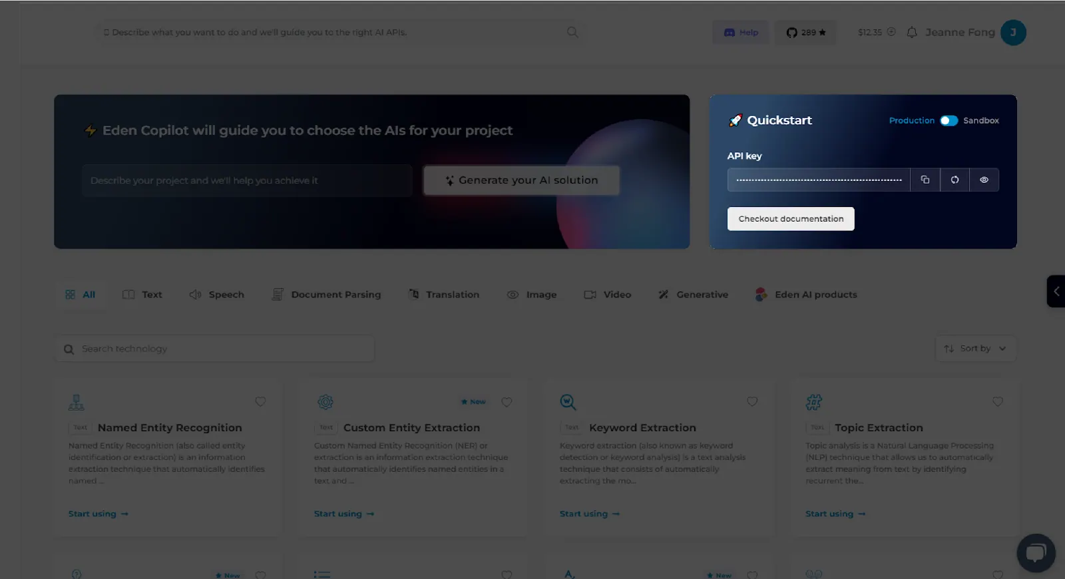Select the Document Parsing tab
Image resolution: width=1065 pixels, height=579 pixels.
(x=327, y=294)
